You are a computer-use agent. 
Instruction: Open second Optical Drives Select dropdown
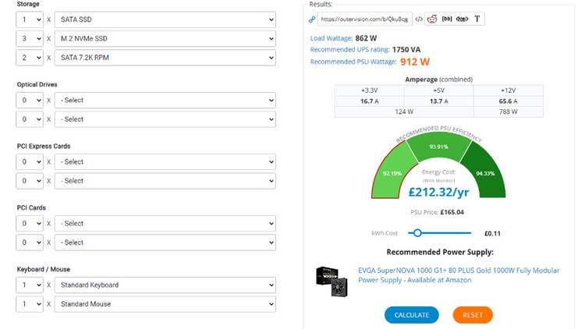pos(165,119)
